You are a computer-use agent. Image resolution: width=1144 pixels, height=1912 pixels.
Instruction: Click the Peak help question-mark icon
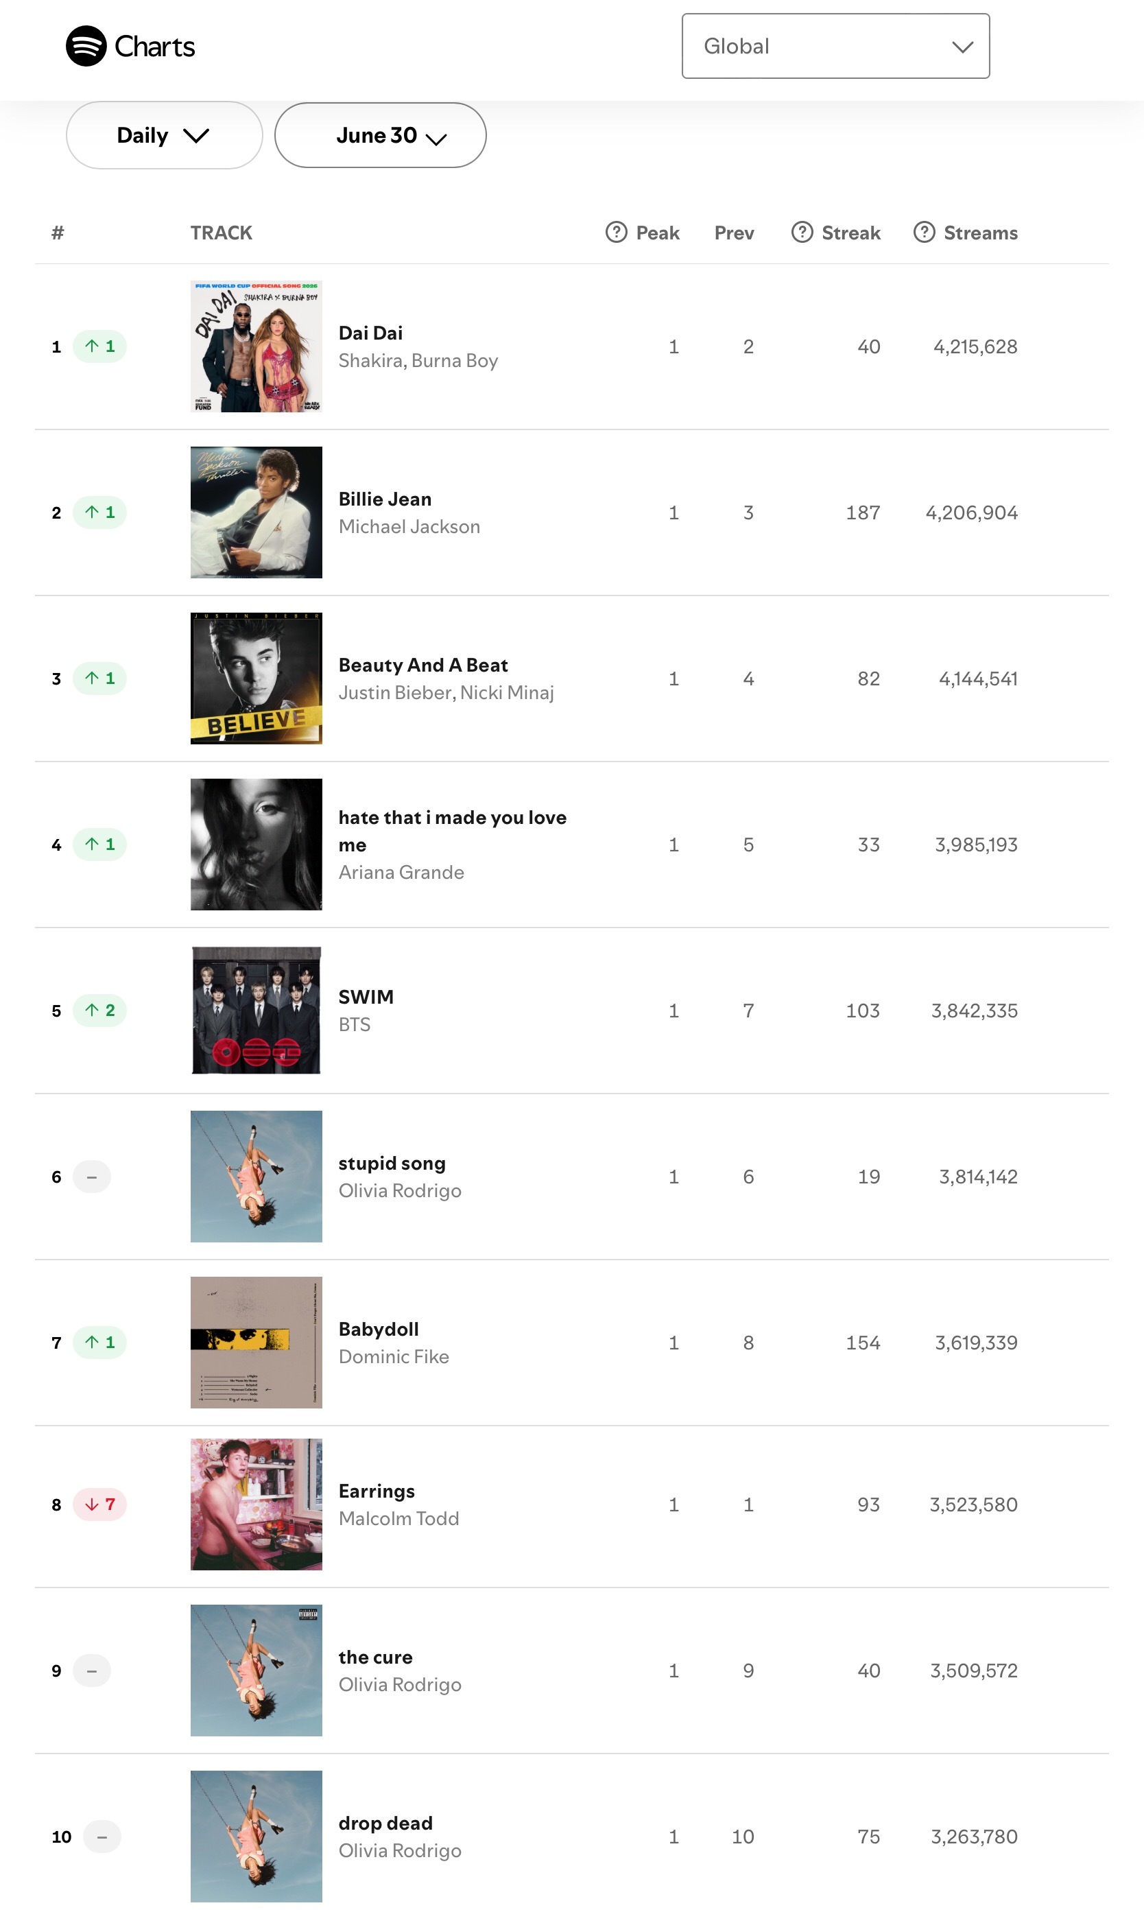click(616, 232)
